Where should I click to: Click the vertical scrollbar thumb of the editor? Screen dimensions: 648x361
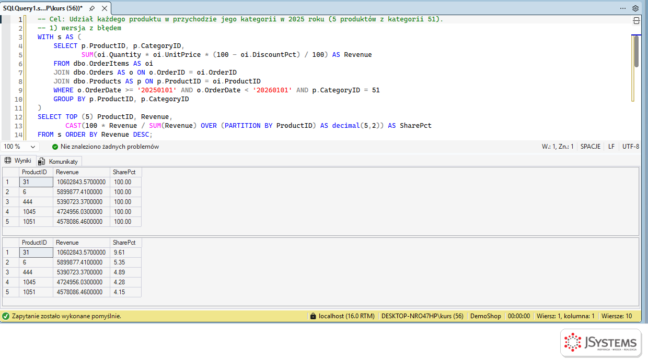(x=636, y=51)
